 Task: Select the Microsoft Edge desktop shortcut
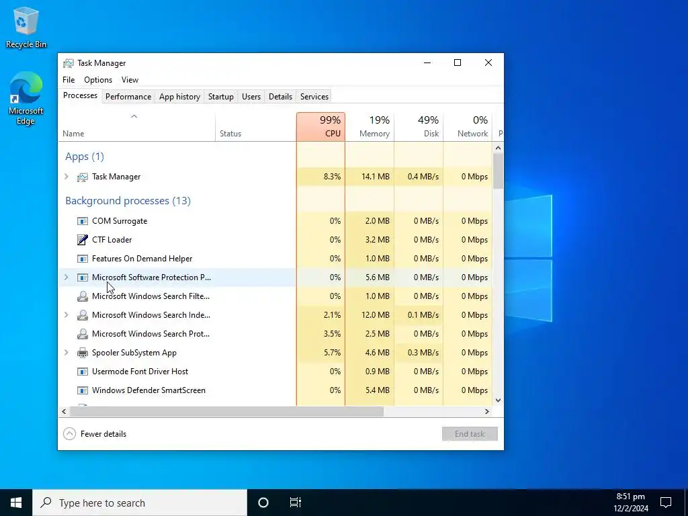pyautogui.click(x=26, y=99)
